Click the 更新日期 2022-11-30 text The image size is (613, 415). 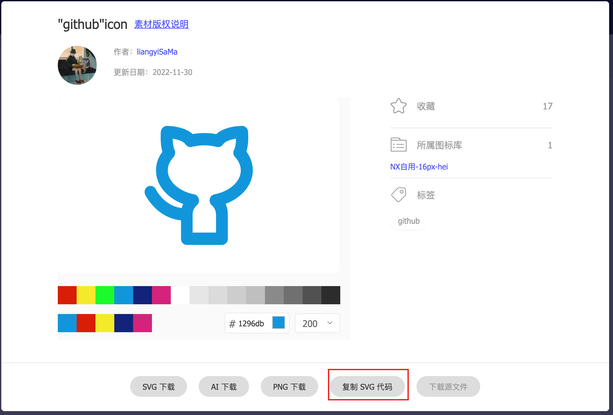pos(153,72)
